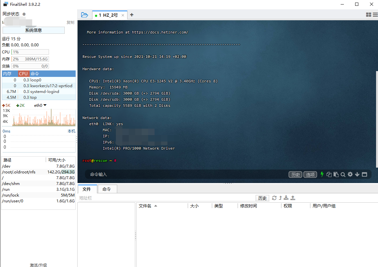The height and width of the screenshot is (267, 378).
Task: Toggle the fullscreen terminal window icon
Action: [x=364, y=174]
